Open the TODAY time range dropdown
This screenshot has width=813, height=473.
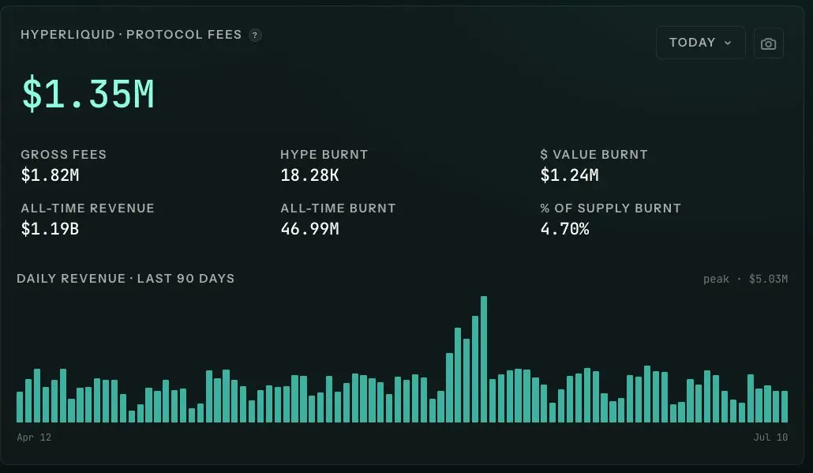[x=700, y=43]
